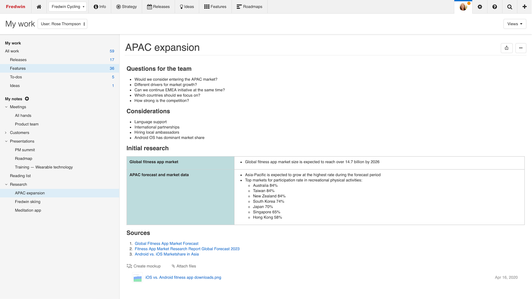Open the Global Fitness App Market Forecast link
Screen dimensions: 532x299
(x=166, y=243)
